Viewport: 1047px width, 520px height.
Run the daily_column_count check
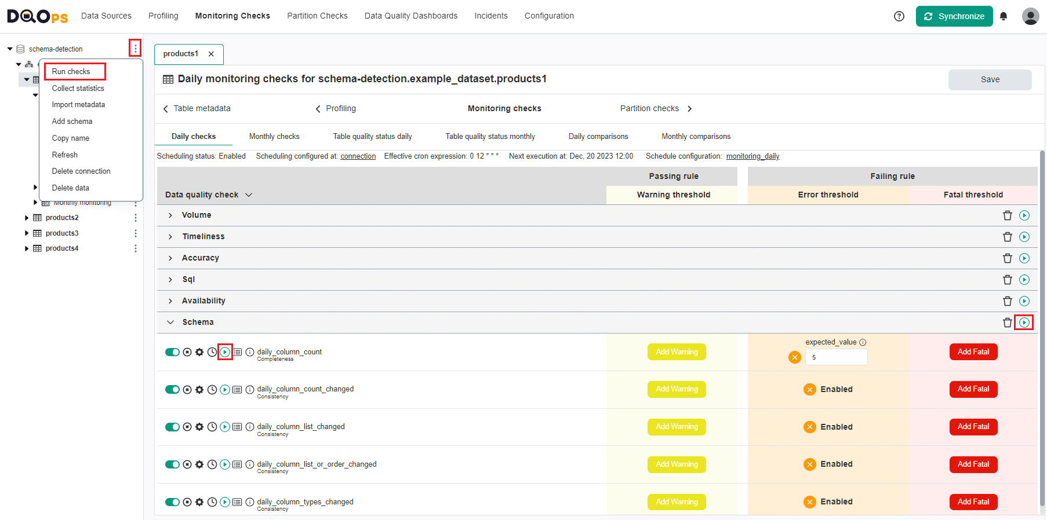coord(225,352)
